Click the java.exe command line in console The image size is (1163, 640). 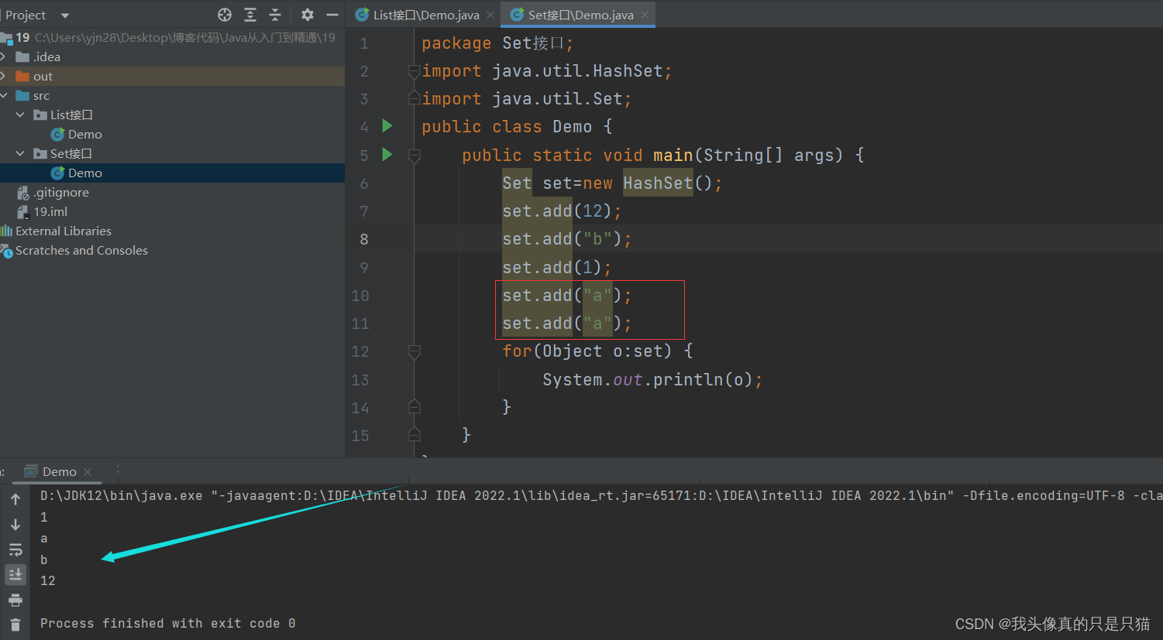tap(600, 495)
